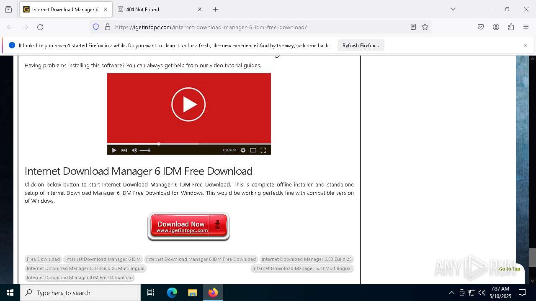Image resolution: width=536 pixels, height=301 pixels.
Task: Open the extensions puzzle icon
Action: click(x=511, y=27)
